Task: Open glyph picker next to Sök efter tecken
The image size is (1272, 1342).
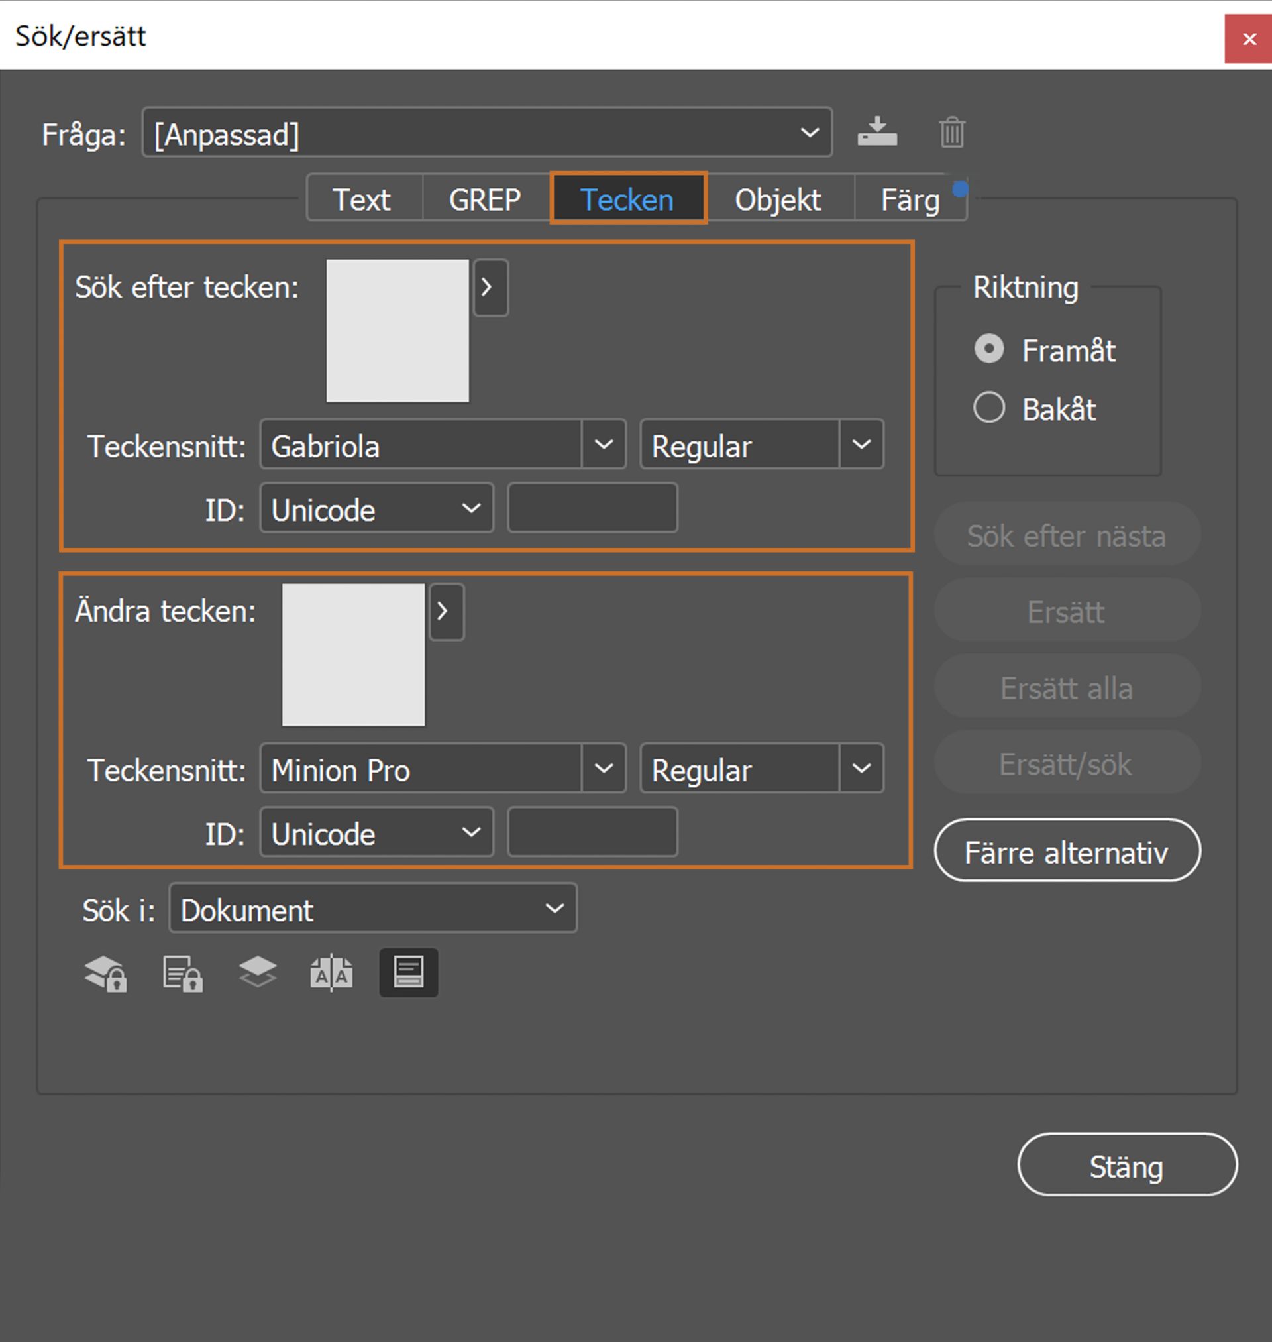Action: pos(490,288)
